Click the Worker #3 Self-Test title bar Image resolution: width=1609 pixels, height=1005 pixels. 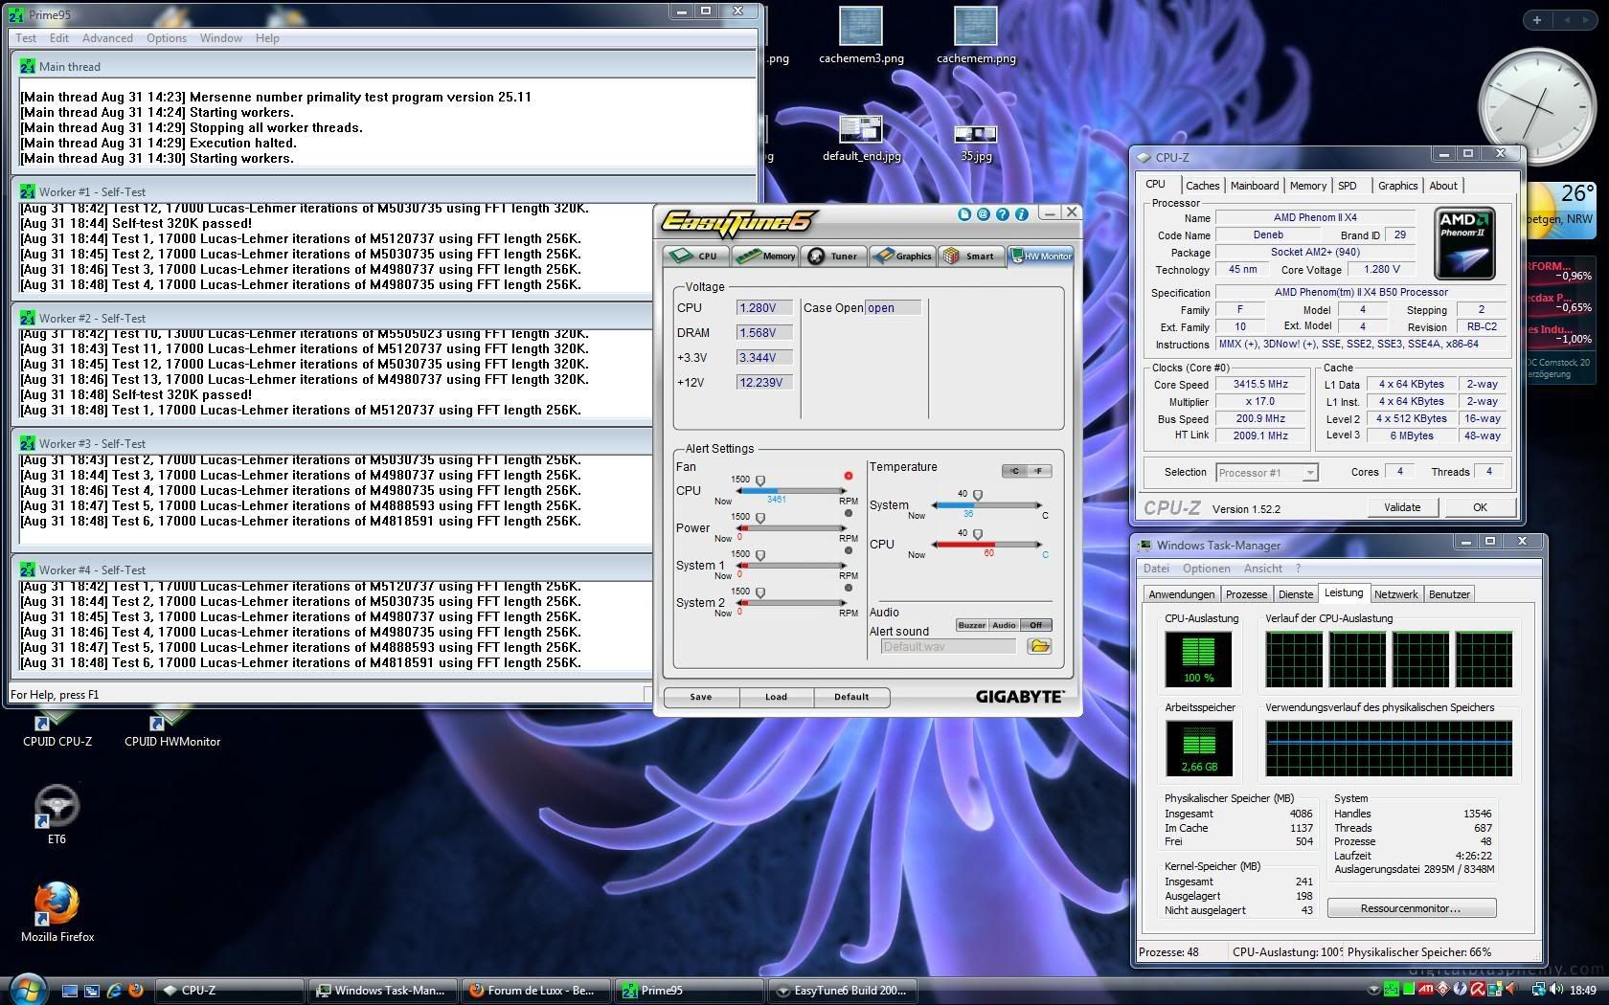(x=333, y=444)
